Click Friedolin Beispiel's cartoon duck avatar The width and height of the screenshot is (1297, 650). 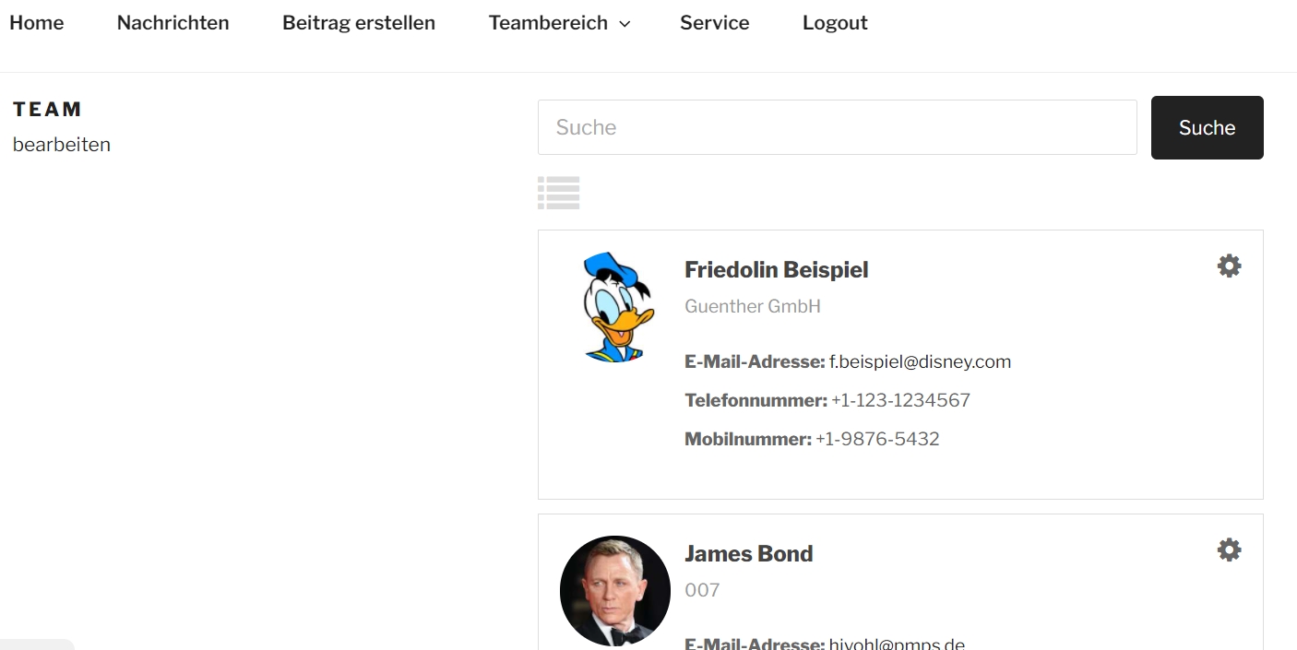click(x=615, y=308)
